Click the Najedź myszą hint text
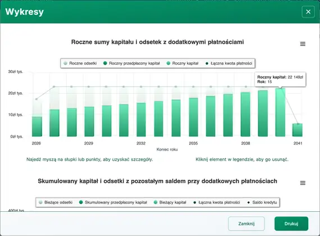The image size is (320, 236). point(90,160)
